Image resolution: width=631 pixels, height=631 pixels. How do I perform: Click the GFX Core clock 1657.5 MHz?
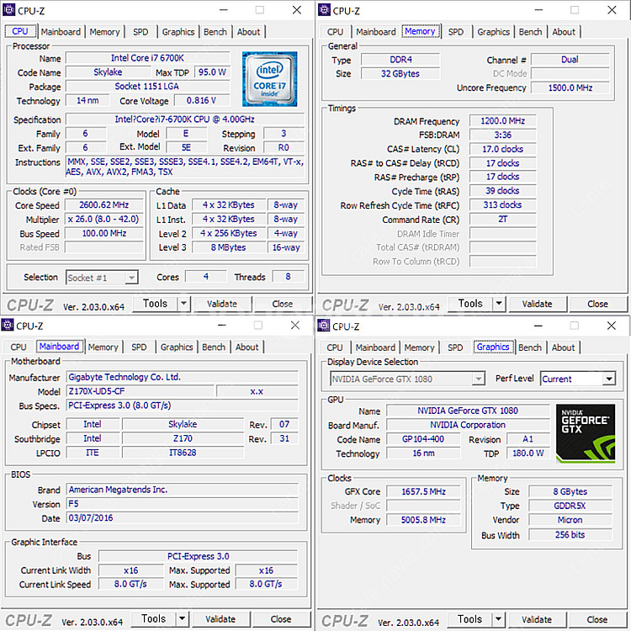[423, 491]
